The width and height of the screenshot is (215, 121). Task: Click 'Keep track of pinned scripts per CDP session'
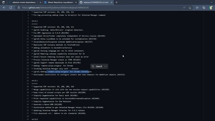(x=58, y=93)
